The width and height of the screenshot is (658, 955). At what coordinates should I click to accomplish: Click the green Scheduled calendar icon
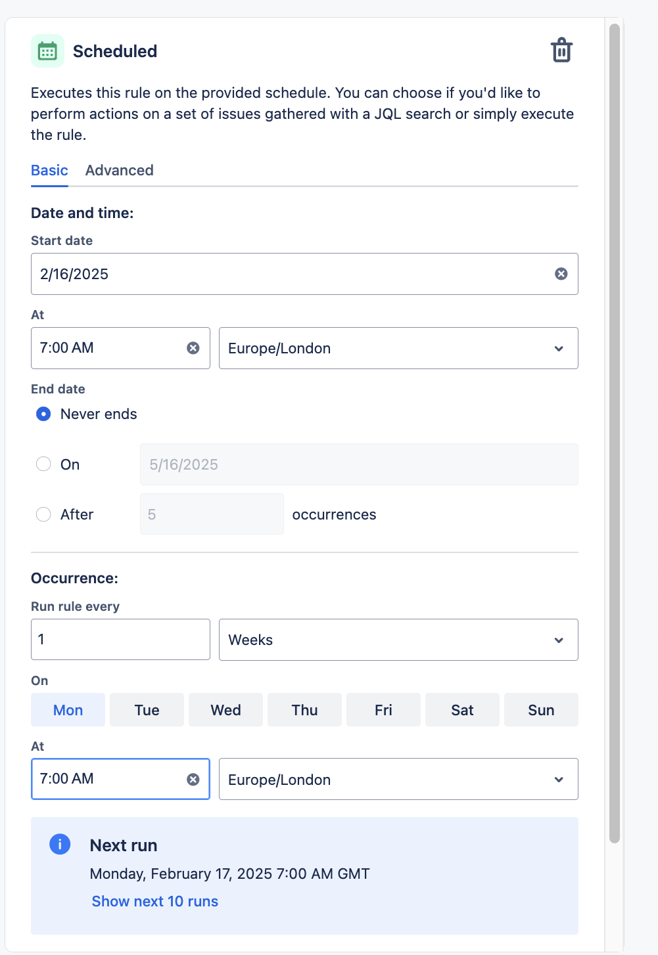47,51
